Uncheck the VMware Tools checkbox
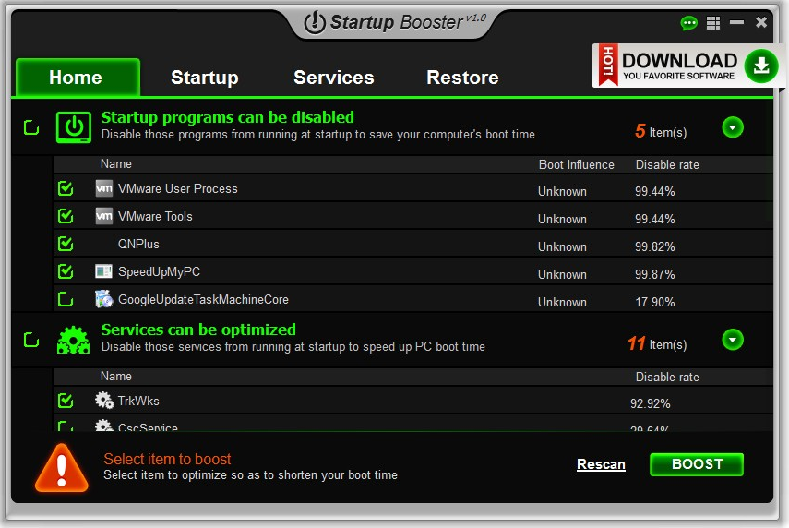 (x=66, y=216)
